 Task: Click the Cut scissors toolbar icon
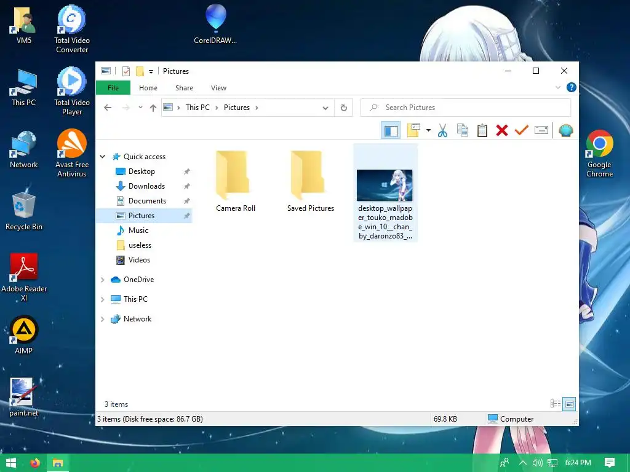tap(442, 130)
